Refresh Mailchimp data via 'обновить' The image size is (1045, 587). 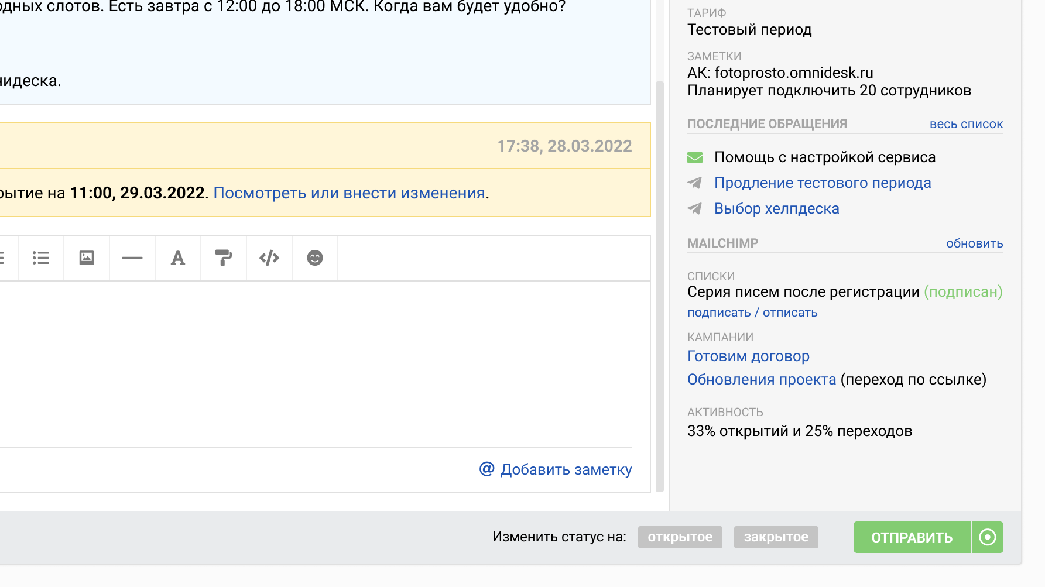click(x=974, y=243)
